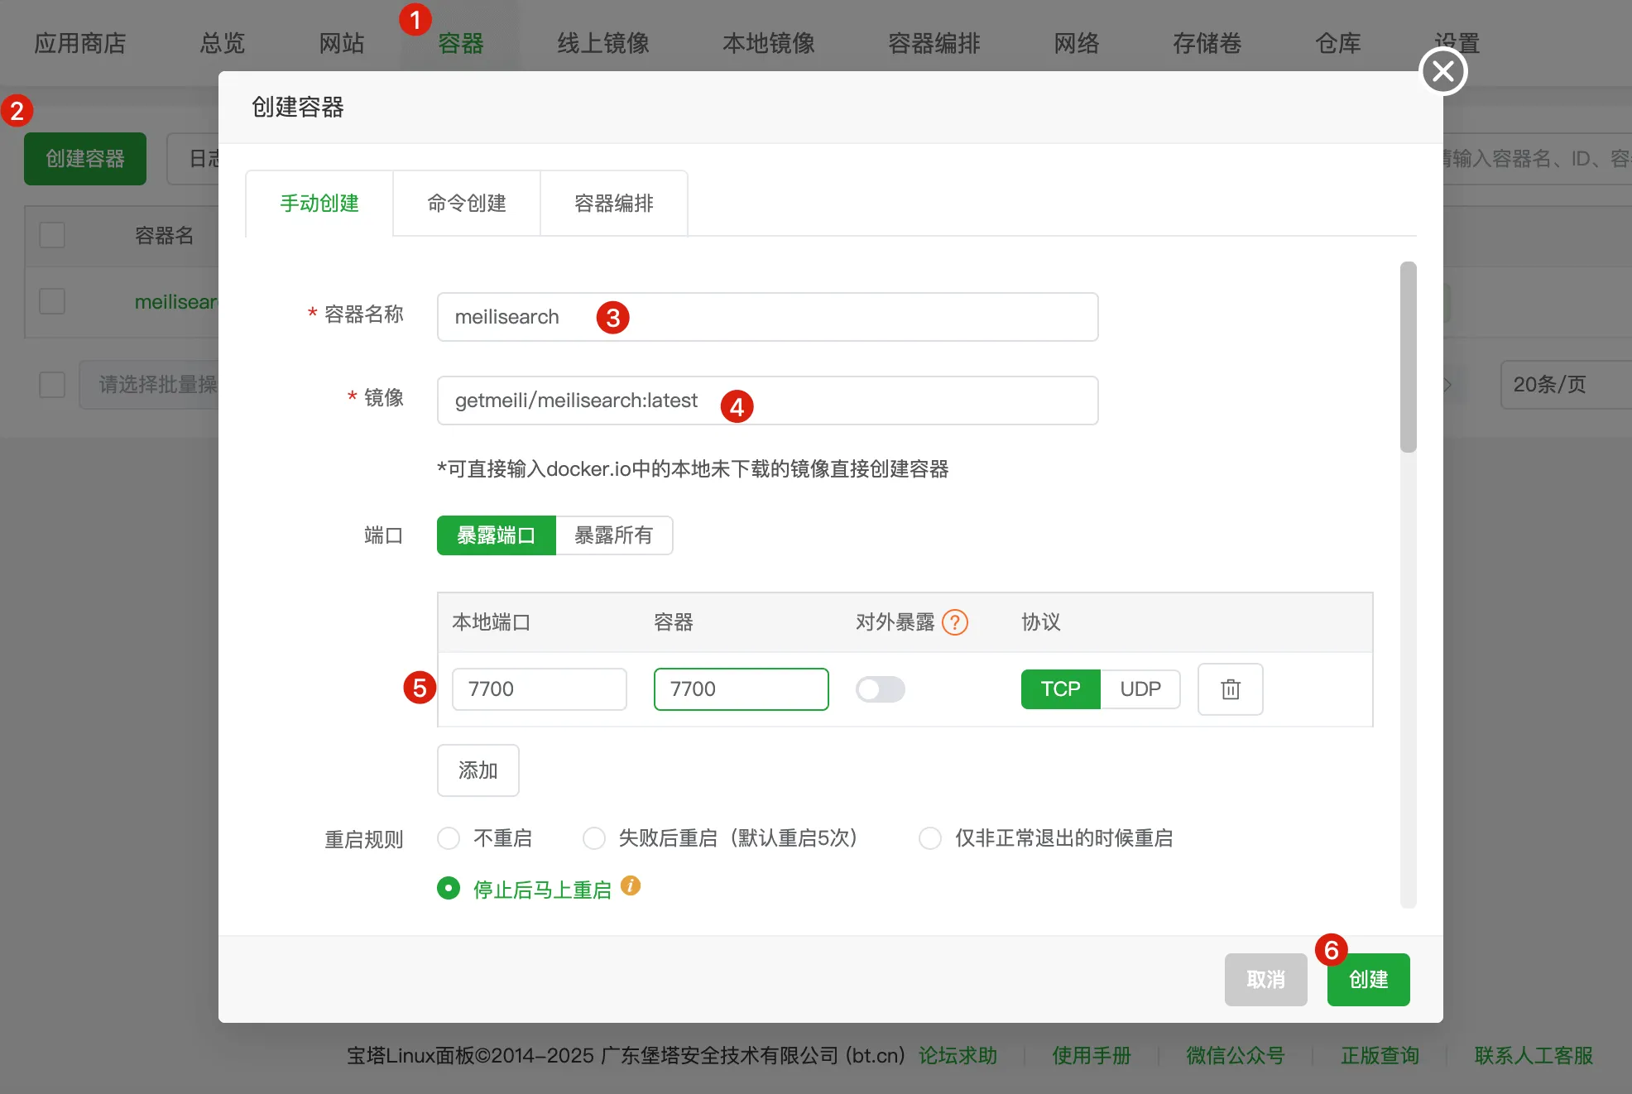Open the meilisearch container link in table
The image size is (1632, 1094).
[x=175, y=302]
